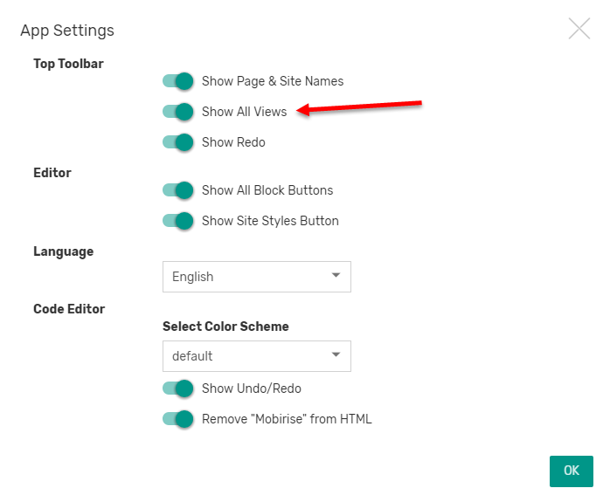Click the arrow on the Language dropdown
Image resolution: width=610 pixels, height=502 pixels.
tap(336, 276)
